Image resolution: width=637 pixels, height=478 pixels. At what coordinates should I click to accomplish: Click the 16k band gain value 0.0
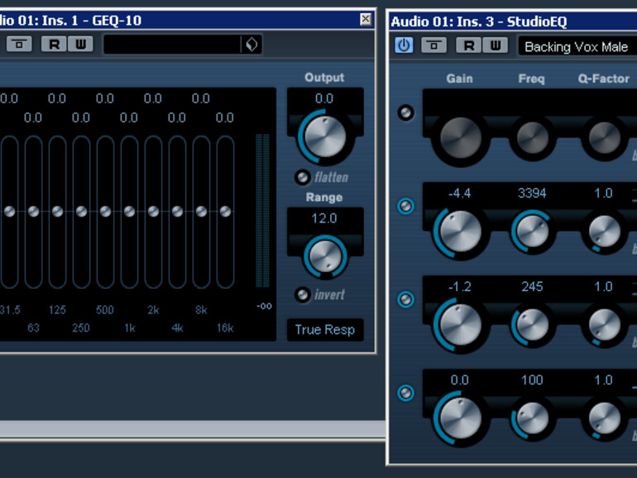coord(225,117)
